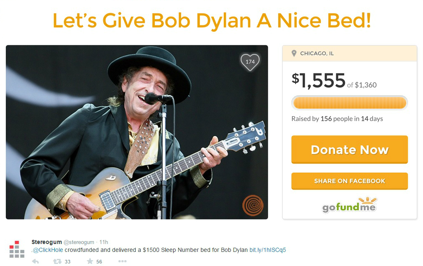The image size is (423, 266).
Task: Click the Let's Give Bob Dylan title
Action: (x=212, y=20)
